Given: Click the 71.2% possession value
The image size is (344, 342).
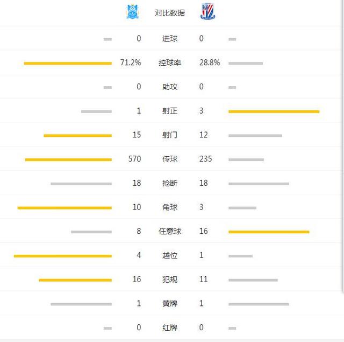Looking at the screenshot, I should (x=131, y=63).
